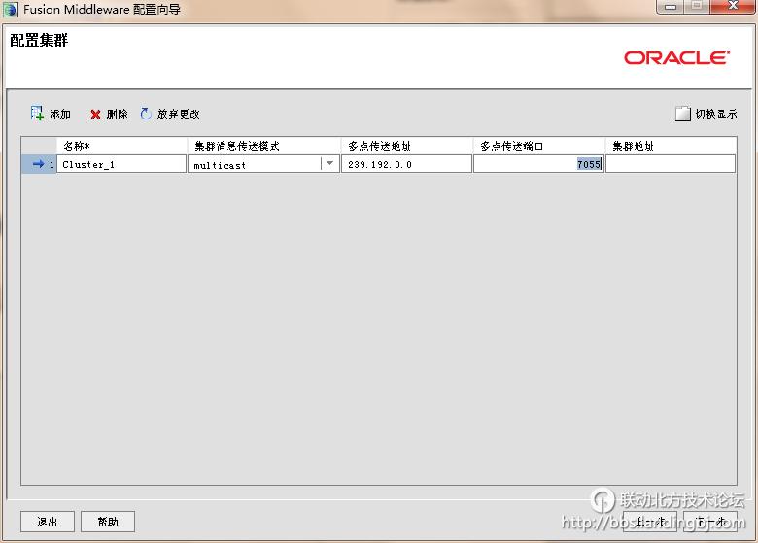758x543 pixels.
Task: Click the 239.192.0.0 multicast address field
Action: pyautogui.click(x=406, y=164)
